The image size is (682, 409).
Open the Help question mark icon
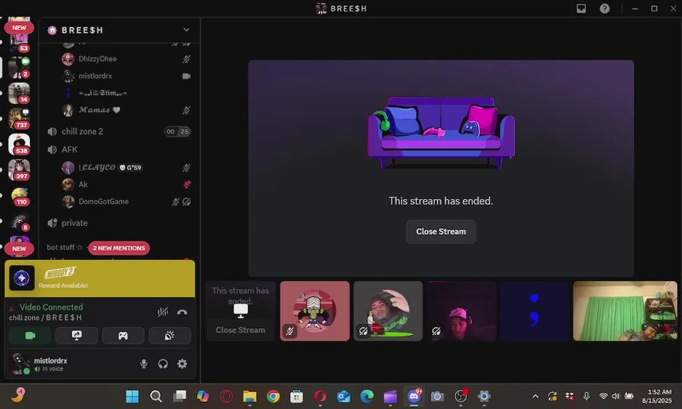pyautogui.click(x=605, y=9)
